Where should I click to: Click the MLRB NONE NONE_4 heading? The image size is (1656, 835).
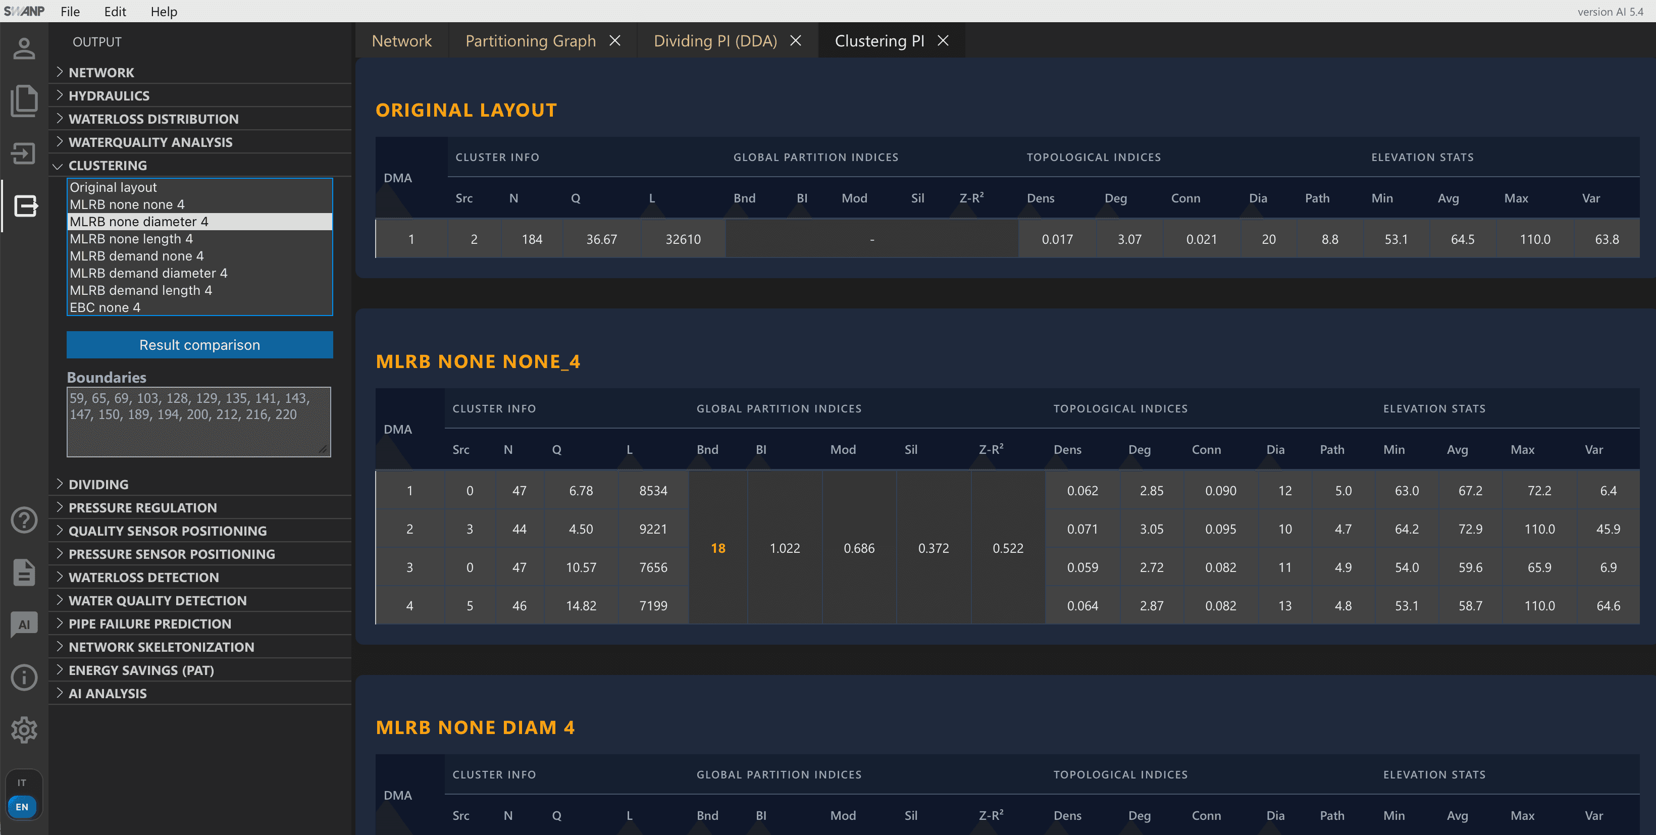click(478, 361)
